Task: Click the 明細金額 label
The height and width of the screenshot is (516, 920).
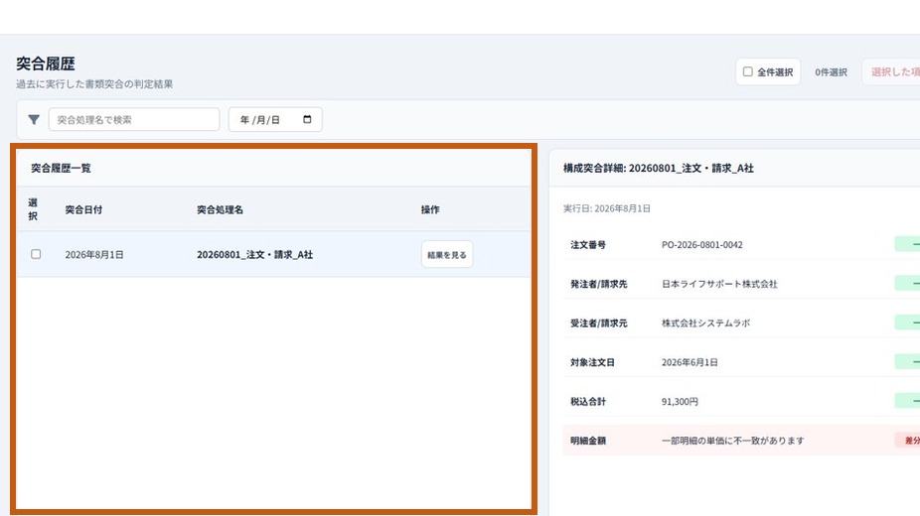Action: pyautogui.click(x=588, y=441)
